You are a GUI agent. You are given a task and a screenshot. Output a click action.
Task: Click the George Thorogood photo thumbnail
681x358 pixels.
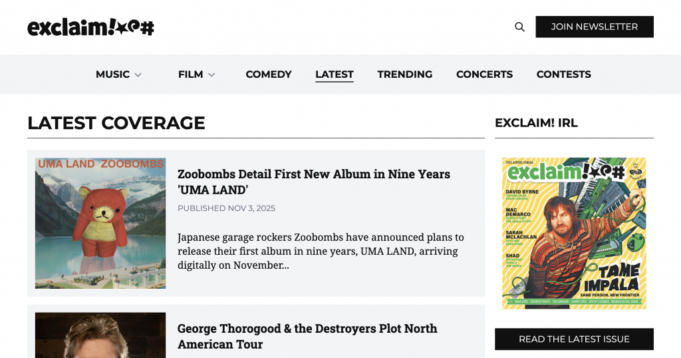coord(100,335)
